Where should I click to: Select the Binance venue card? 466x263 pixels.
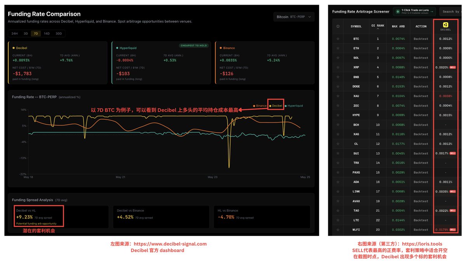pyautogui.click(x=265, y=63)
